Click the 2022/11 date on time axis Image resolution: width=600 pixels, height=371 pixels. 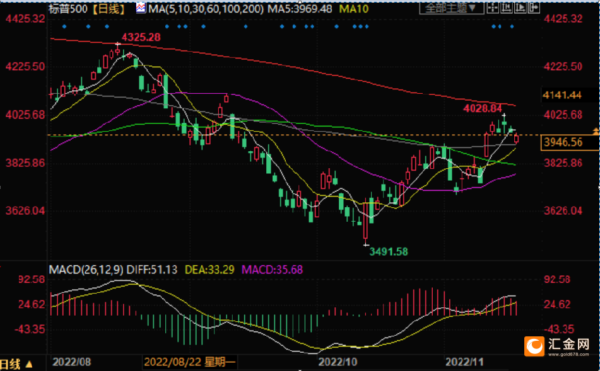(464, 362)
